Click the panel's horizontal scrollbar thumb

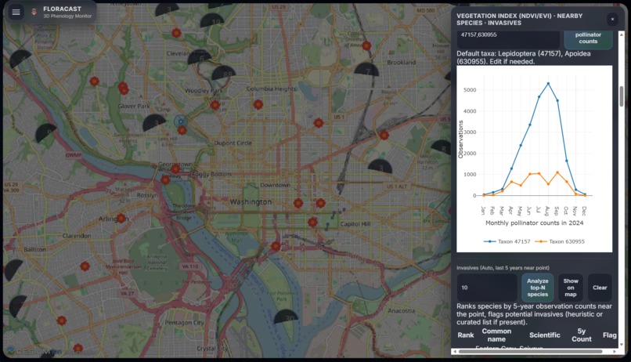tap(530, 352)
